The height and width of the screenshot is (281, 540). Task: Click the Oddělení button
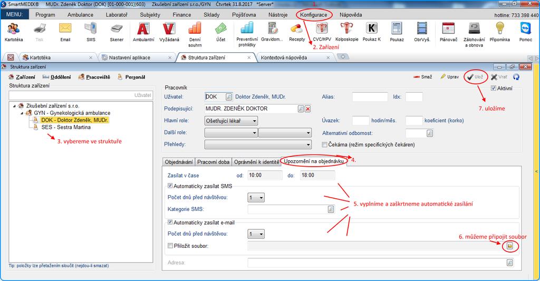(57, 77)
